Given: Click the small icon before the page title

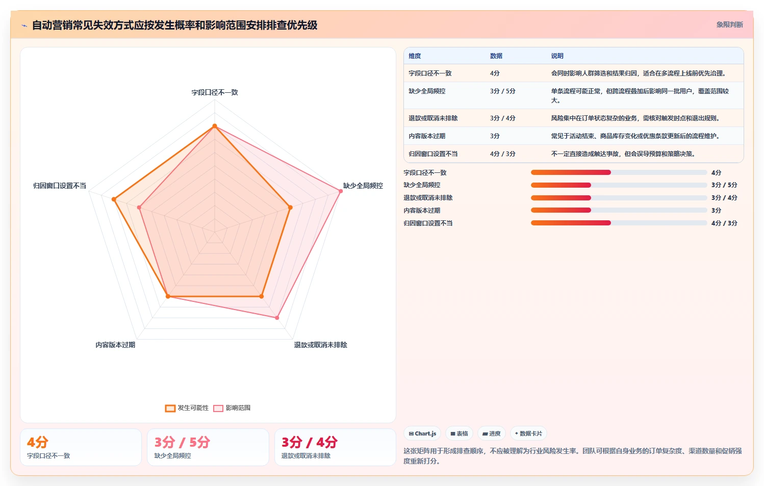Looking at the screenshot, I should 24,25.
